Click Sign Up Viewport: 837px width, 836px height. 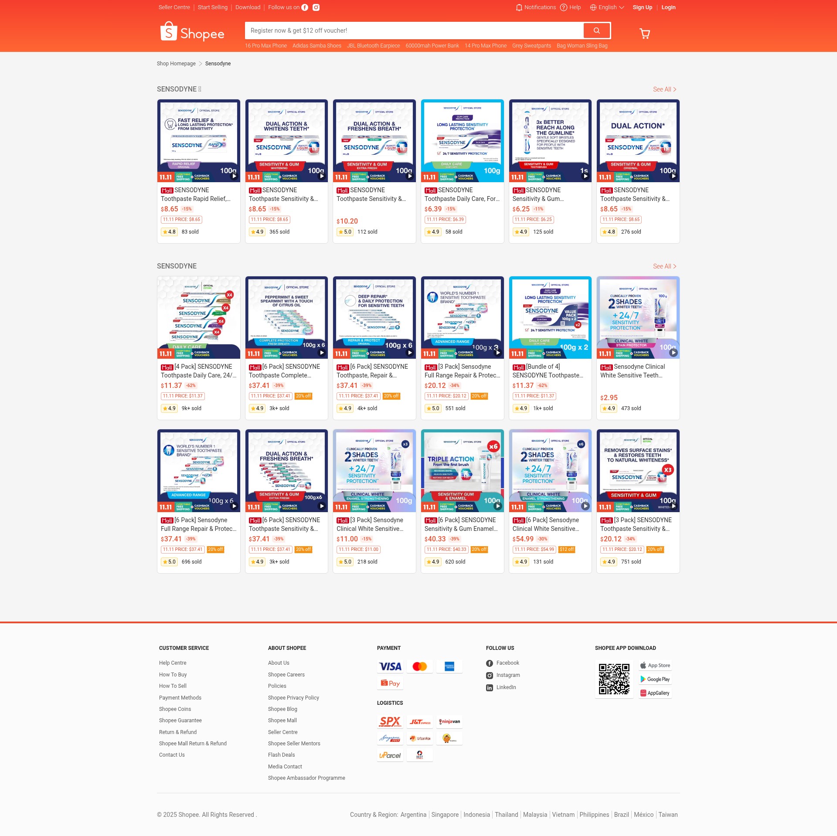pyautogui.click(x=642, y=7)
